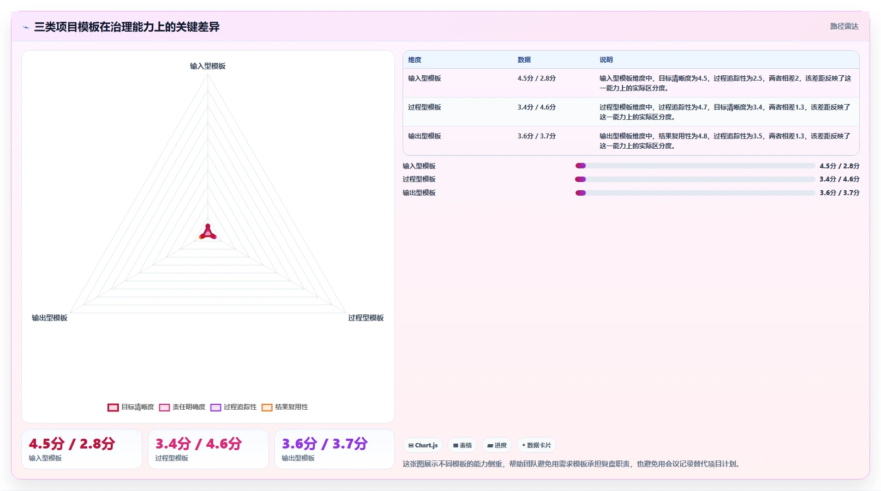Click progress value 3.4分 / 4.6分 at right
Viewport: 881px width, 491px height.
pos(840,179)
